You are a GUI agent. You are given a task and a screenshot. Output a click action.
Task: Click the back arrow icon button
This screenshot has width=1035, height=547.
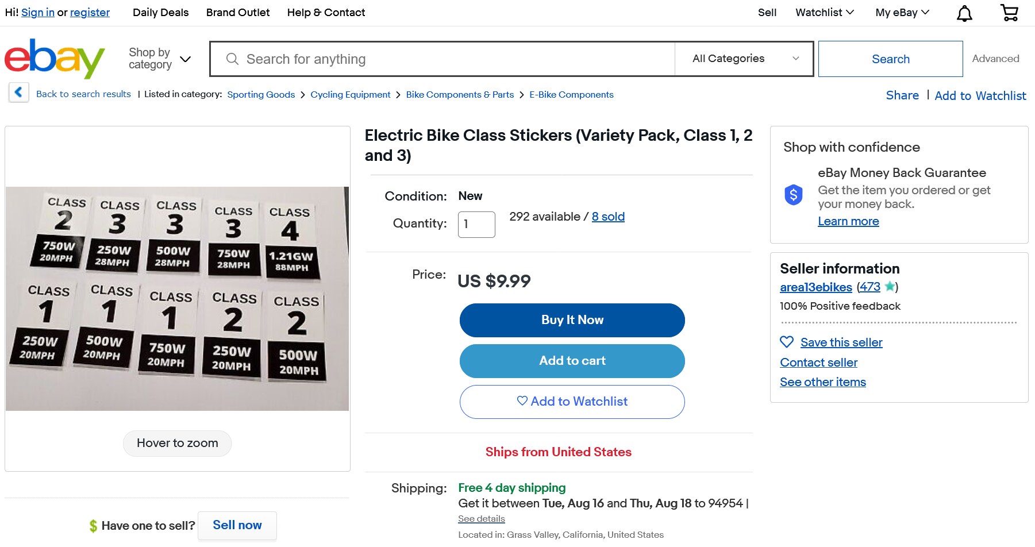point(18,92)
